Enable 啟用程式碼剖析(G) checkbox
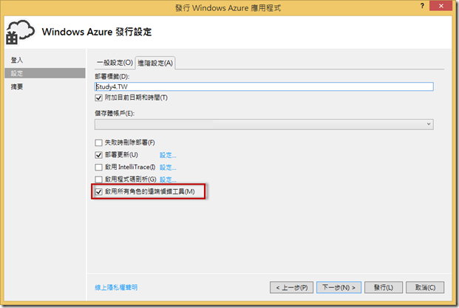The width and height of the screenshot is (459, 308). click(x=98, y=179)
